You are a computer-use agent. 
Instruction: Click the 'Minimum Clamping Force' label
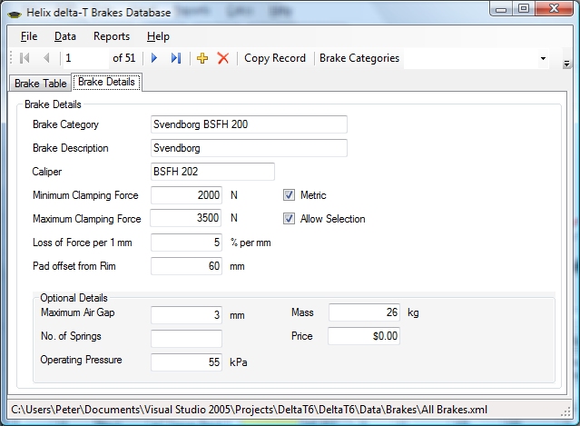click(85, 195)
